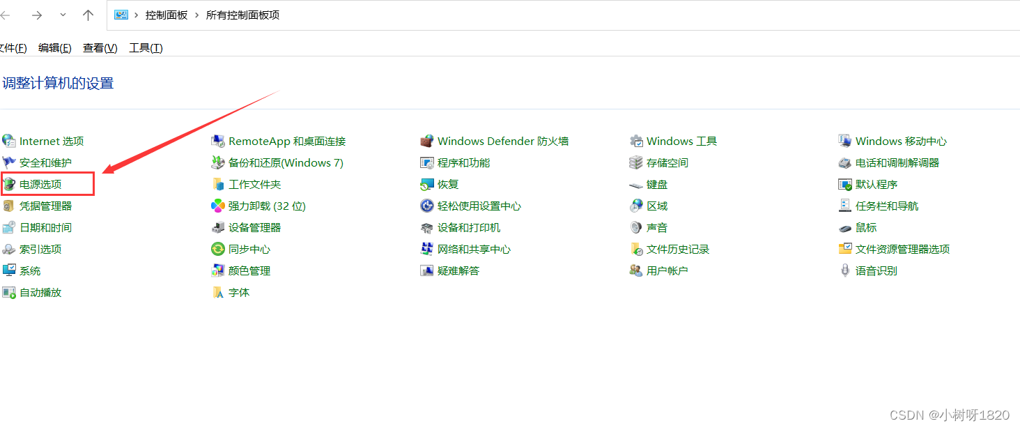The height and width of the screenshot is (428, 1020).
Task: Open the 网络和共享中心 link
Action: pos(474,249)
